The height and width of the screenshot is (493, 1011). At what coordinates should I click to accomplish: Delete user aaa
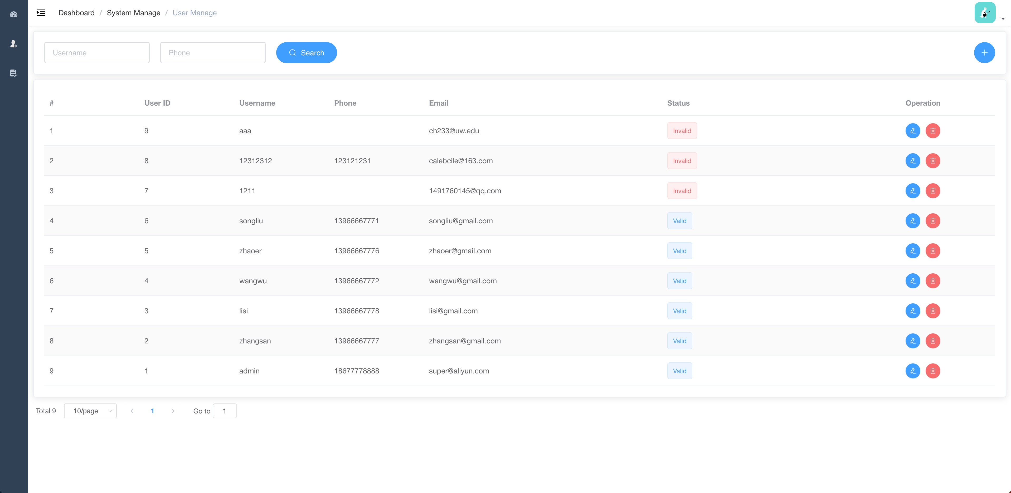click(932, 131)
